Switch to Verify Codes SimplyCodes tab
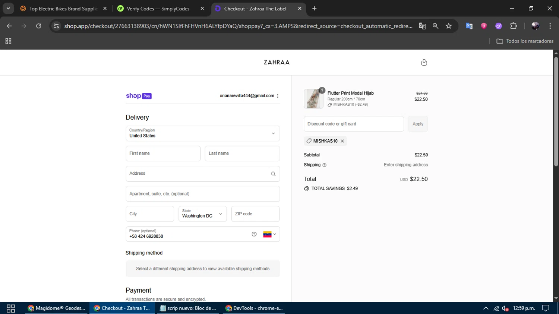The height and width of the screenshot is (314, 559). tap(158, 9)
